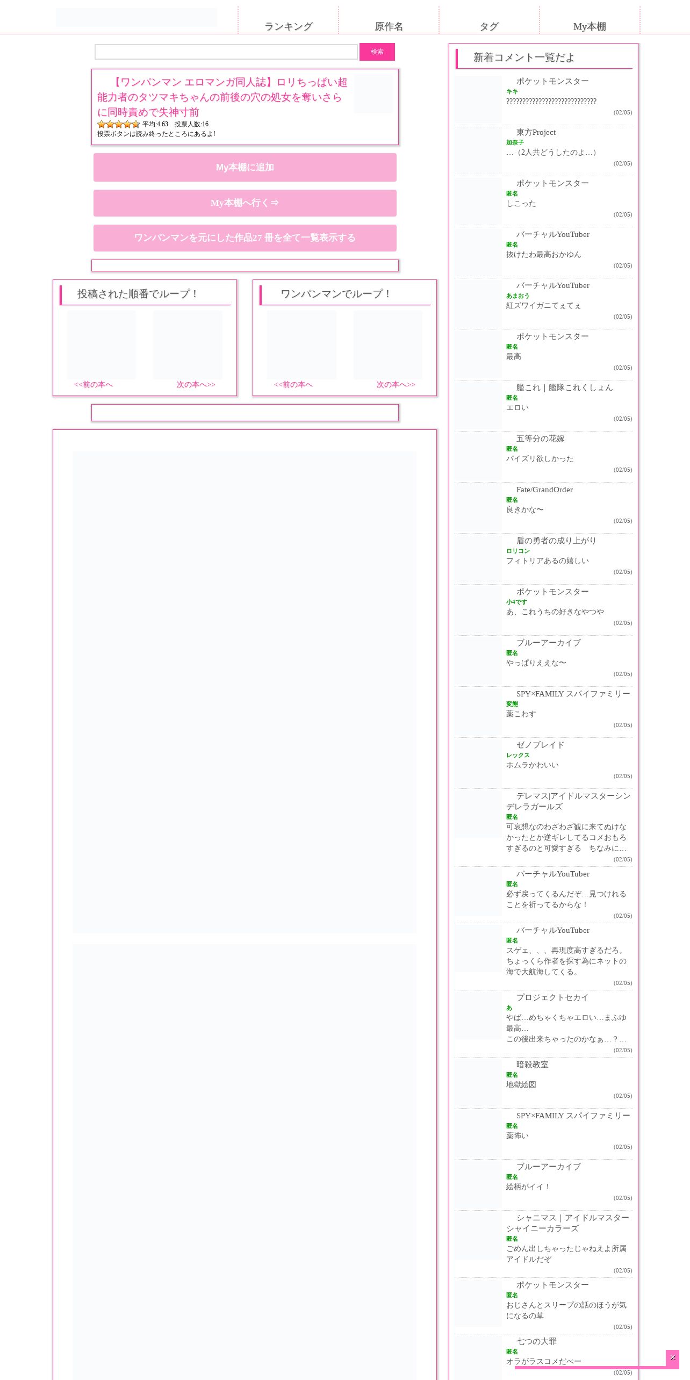Open 東方Project comment entry
This screenshot has height=1380, width=690.
click(x=543, y=150)
